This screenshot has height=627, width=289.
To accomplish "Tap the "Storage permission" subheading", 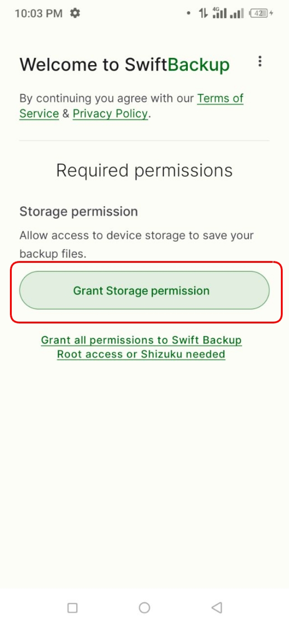I will (x=79, y=212).
